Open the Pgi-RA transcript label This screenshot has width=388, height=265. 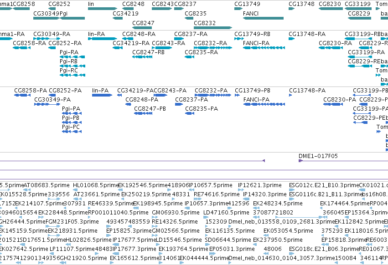(69, 52)
